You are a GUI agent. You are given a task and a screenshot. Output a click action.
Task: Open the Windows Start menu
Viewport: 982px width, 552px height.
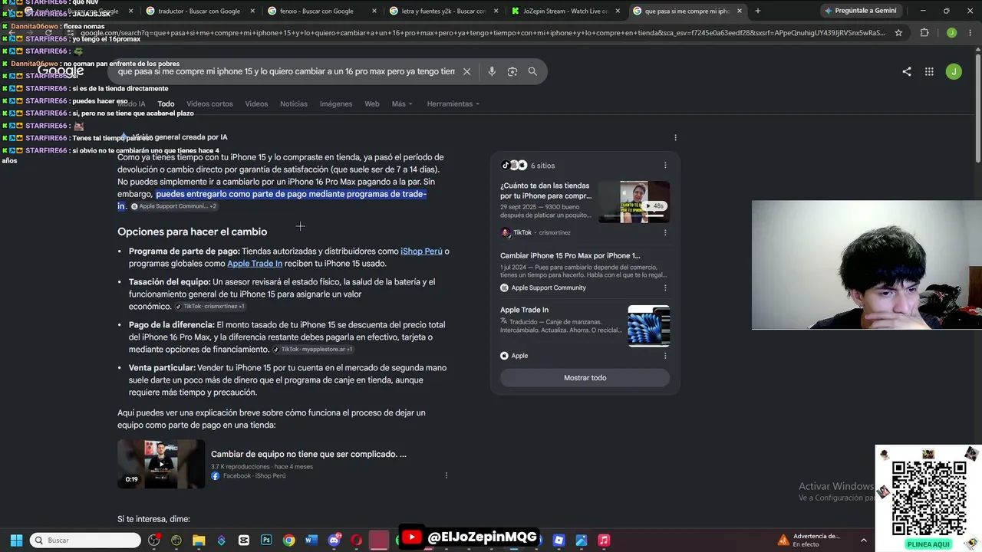pyautogui.click(x=16, y=540)
